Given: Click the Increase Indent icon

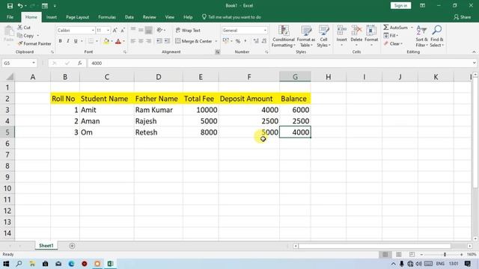Looking at the screenshot, I should pos(167,41).
